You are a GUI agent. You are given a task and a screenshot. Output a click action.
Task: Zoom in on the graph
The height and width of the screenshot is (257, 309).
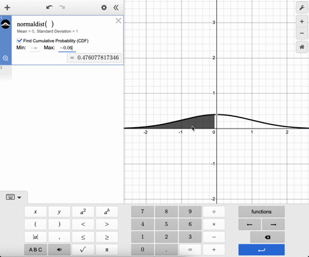[x=302, y=21]
